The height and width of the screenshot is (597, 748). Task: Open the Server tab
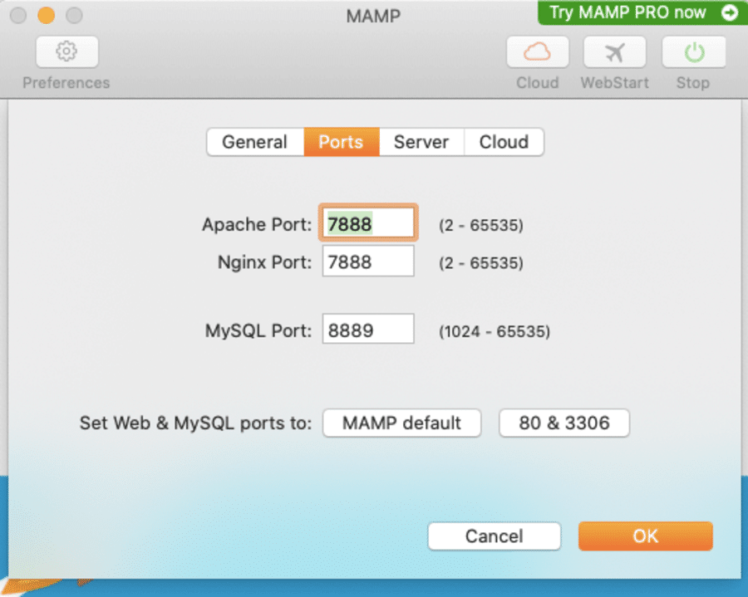421,142
